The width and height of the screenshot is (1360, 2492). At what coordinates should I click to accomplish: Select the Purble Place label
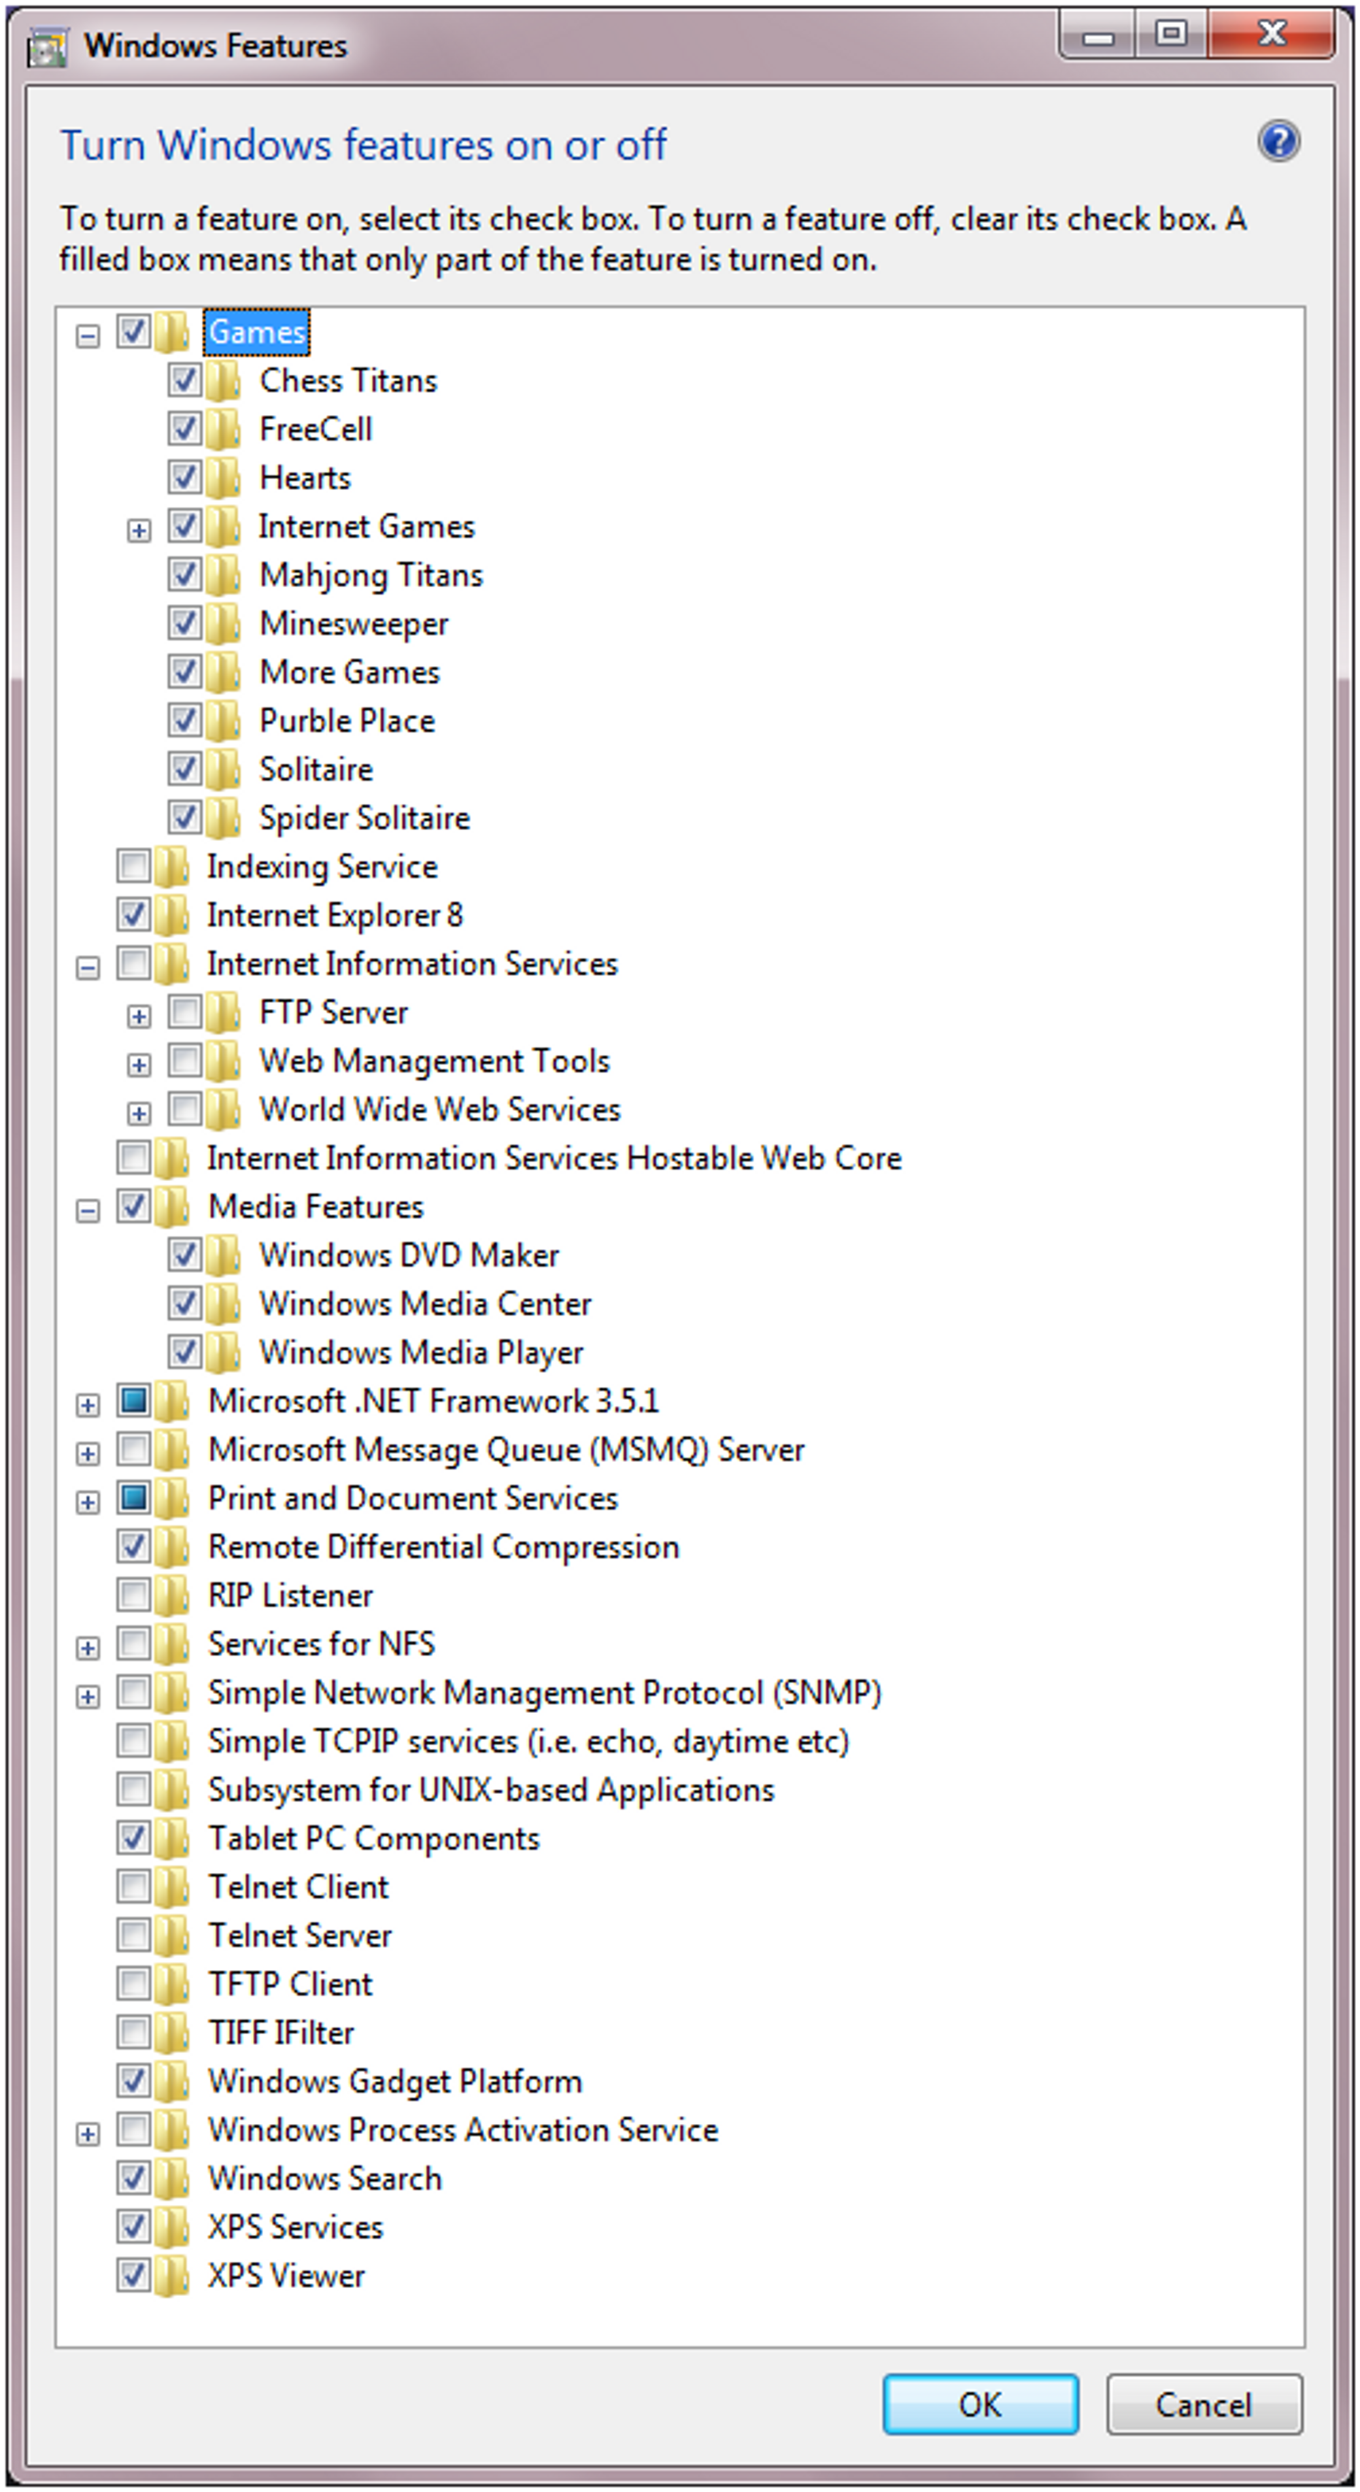tap(347, 720)
